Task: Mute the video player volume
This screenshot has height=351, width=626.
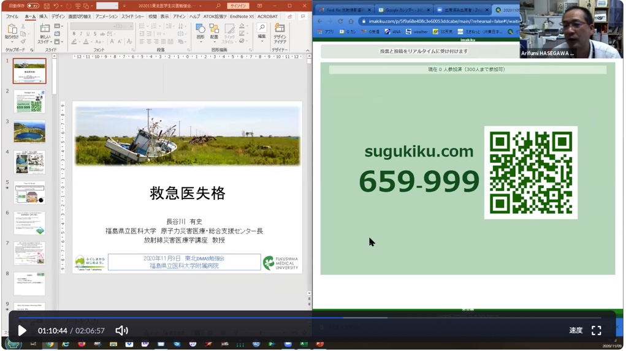Action: pyautogui.click(x=121, y=331)
